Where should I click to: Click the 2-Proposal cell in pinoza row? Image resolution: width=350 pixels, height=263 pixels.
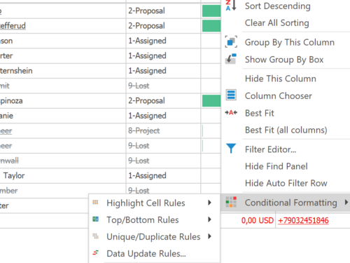click(163, 101)
